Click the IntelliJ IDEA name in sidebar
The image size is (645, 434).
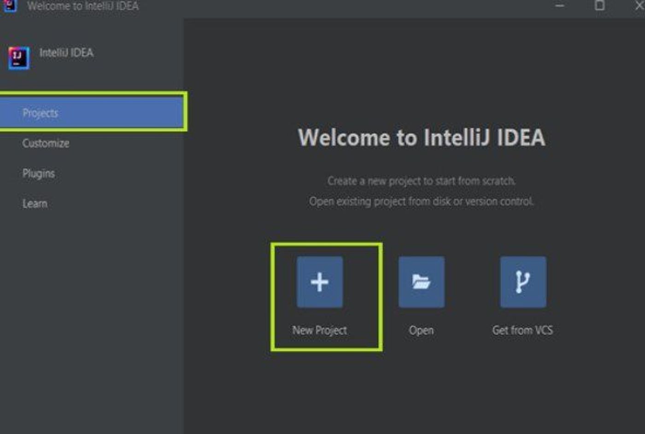66,53
